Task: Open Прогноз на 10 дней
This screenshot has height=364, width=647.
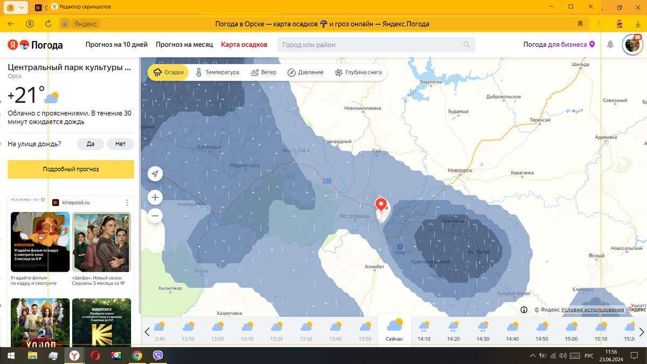Action: [x=116, y=45]
